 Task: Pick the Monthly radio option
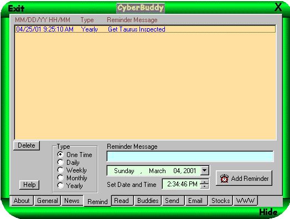click(x=60, y=178)
